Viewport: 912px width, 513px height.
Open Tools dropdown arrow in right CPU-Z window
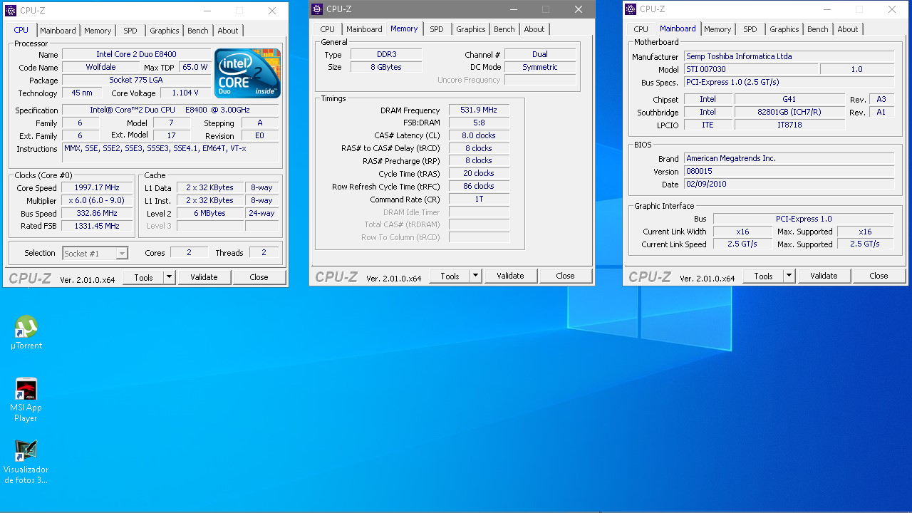tap(789, 276)
